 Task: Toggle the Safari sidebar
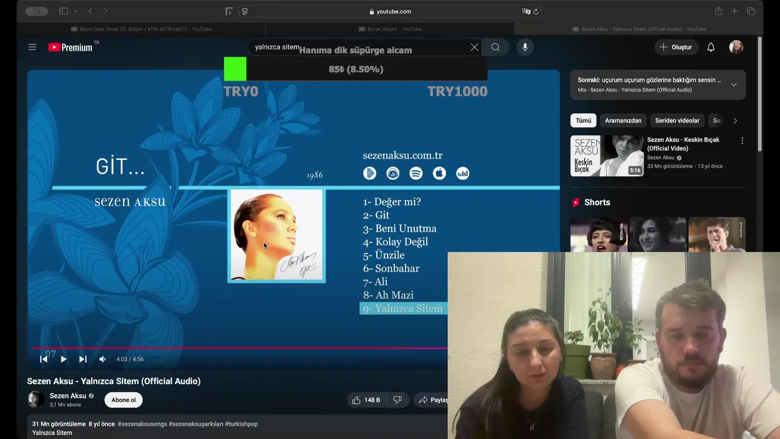click(x=63, y=11)
